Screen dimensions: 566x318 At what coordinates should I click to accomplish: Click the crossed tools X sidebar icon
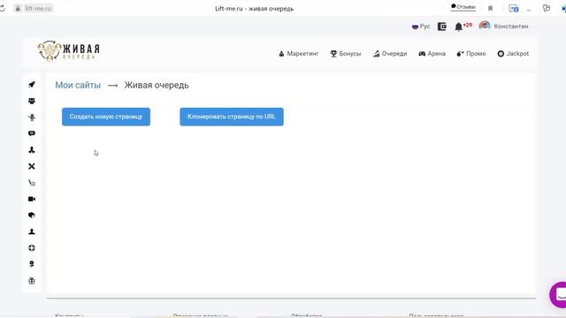[32, 166]
